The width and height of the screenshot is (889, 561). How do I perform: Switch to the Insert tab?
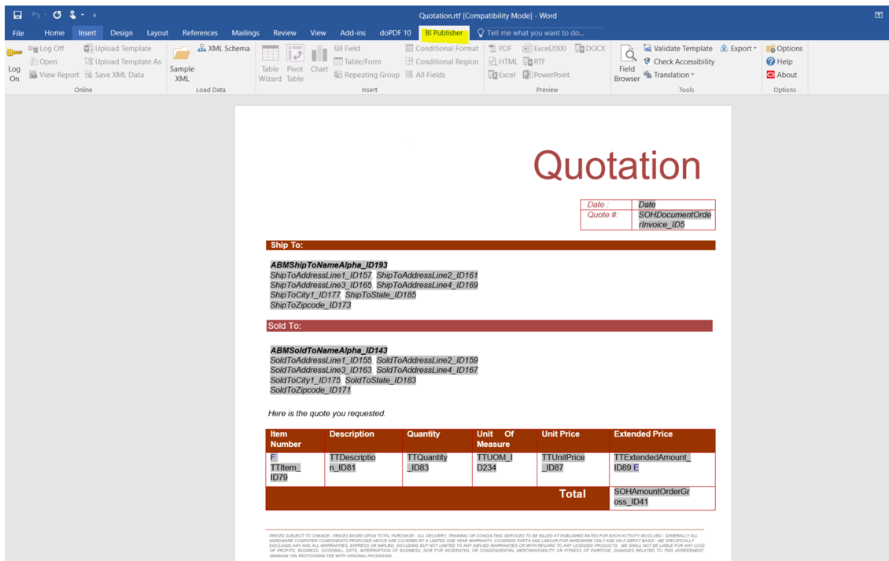pyautogui.click(x=87, y=33)
